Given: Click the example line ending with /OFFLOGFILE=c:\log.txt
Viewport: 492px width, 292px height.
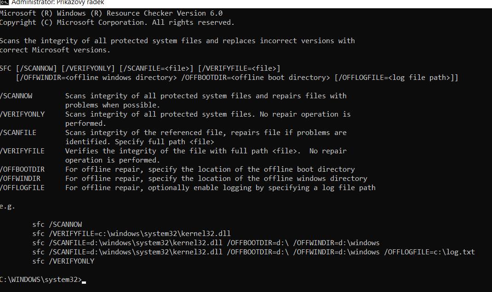Looking at the screenshot, I should [x=253, y=252].
